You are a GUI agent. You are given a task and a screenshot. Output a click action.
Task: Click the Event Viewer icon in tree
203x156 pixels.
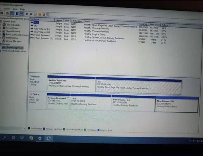tap(4, 28)
